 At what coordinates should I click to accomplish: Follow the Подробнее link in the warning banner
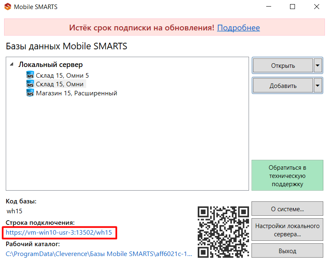[238, 28]
